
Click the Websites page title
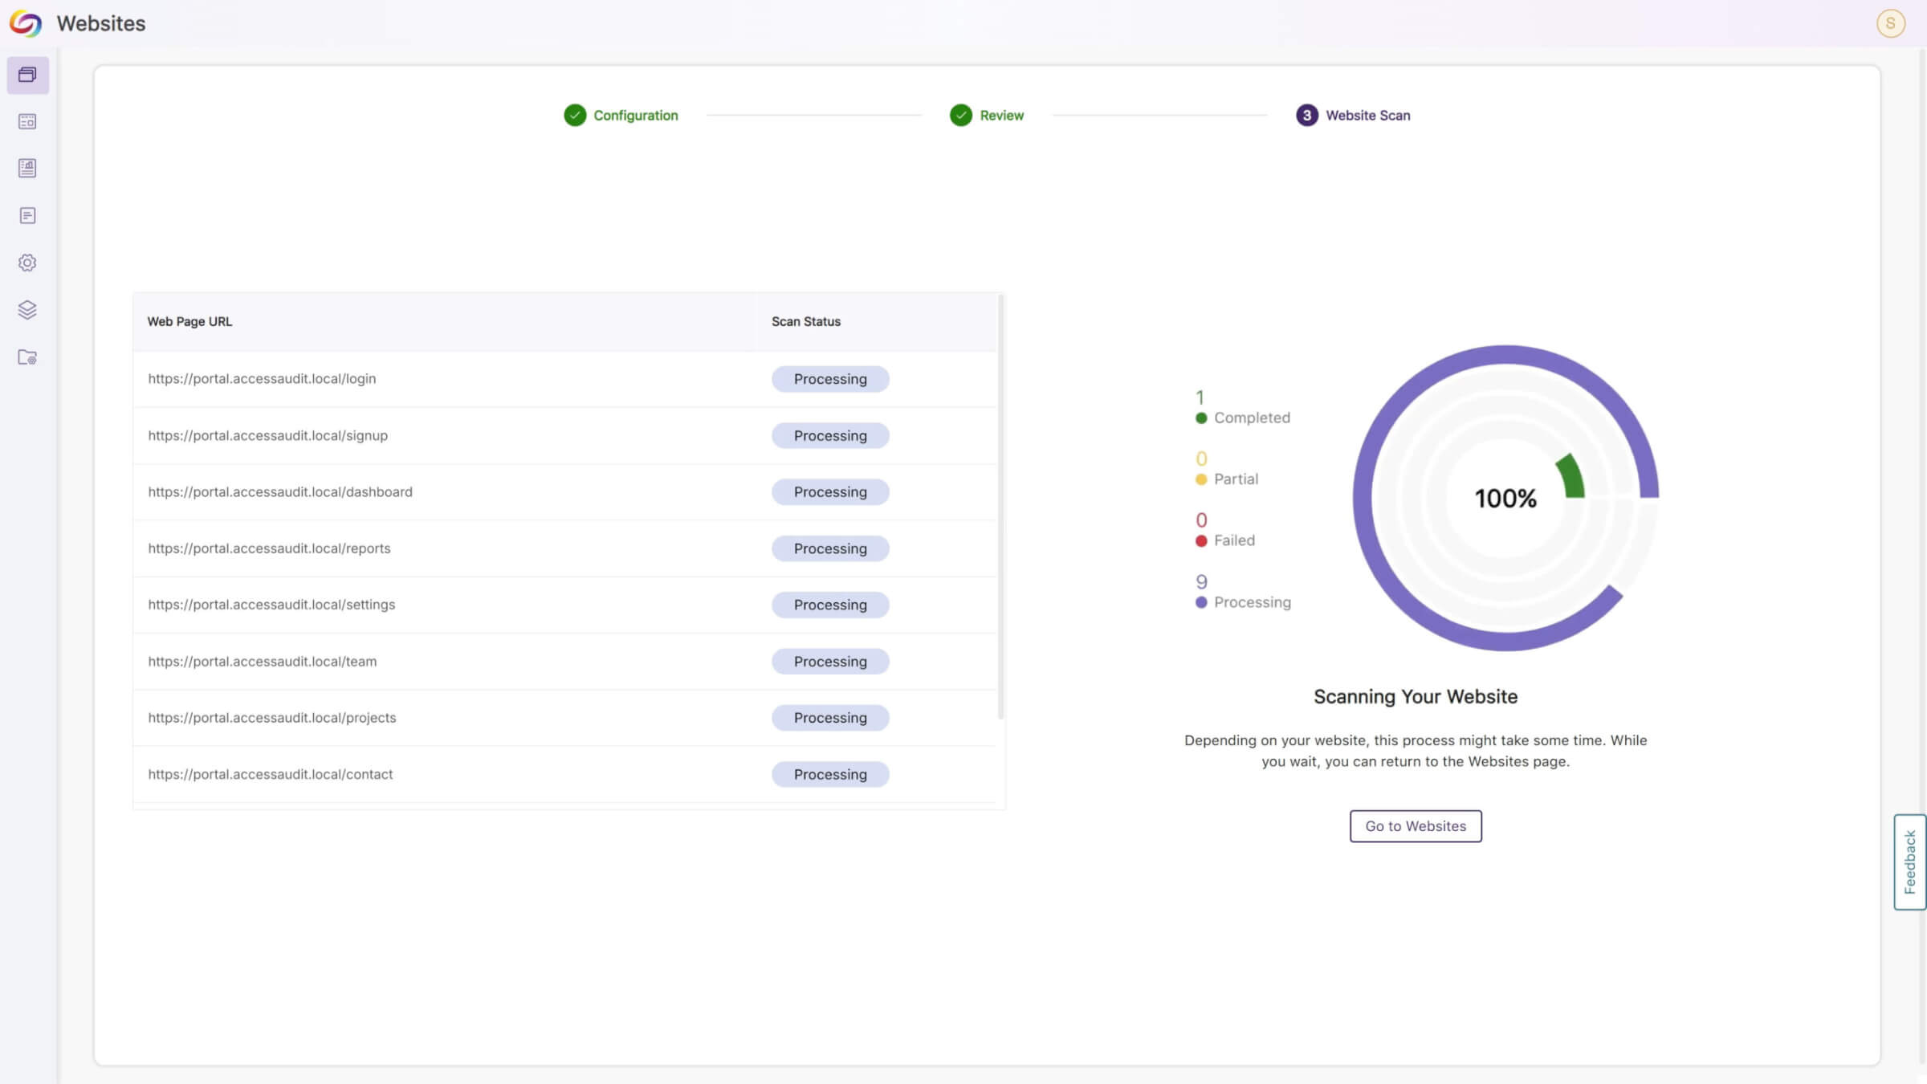click(101, 23)
